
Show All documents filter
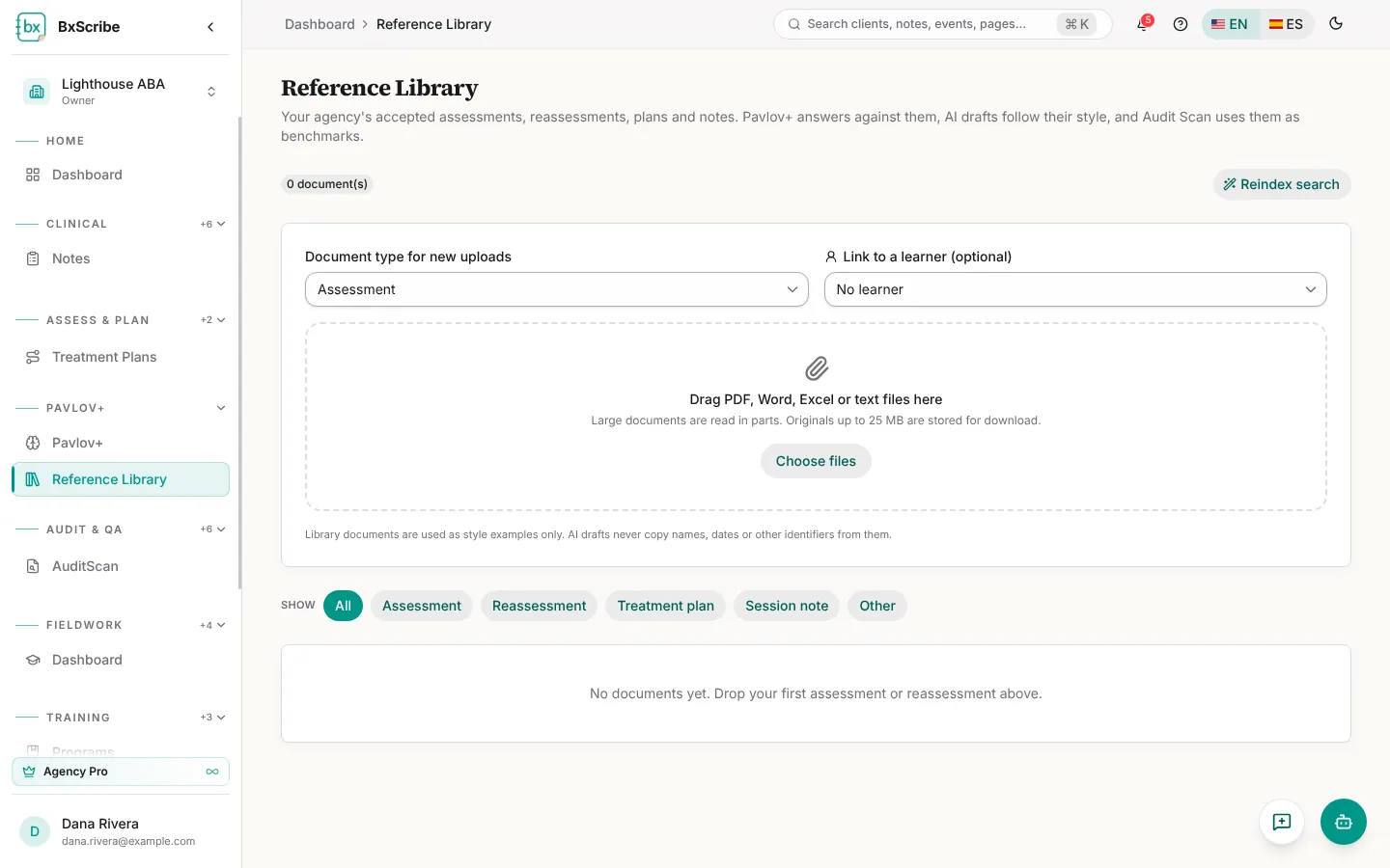pos(343,606)
